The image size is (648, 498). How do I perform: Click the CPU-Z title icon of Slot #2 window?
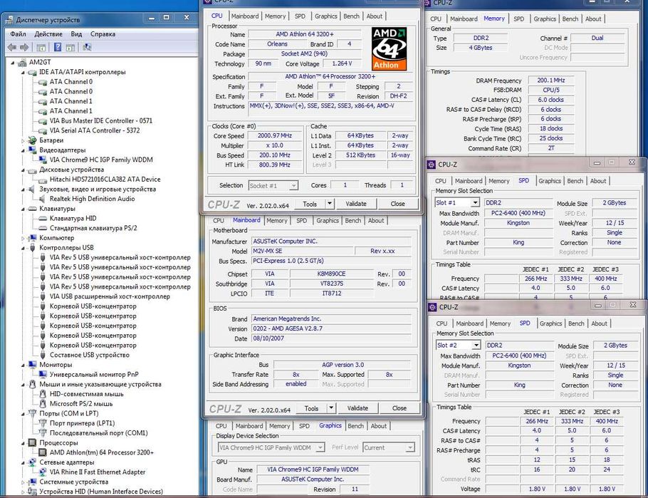point(432,307)
